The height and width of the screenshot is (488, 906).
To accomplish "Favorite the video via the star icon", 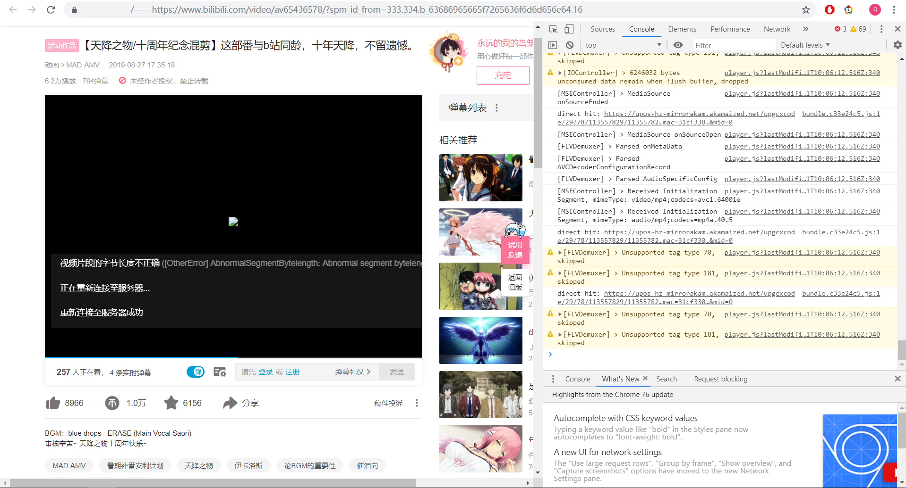I will (x=171, y=403).
